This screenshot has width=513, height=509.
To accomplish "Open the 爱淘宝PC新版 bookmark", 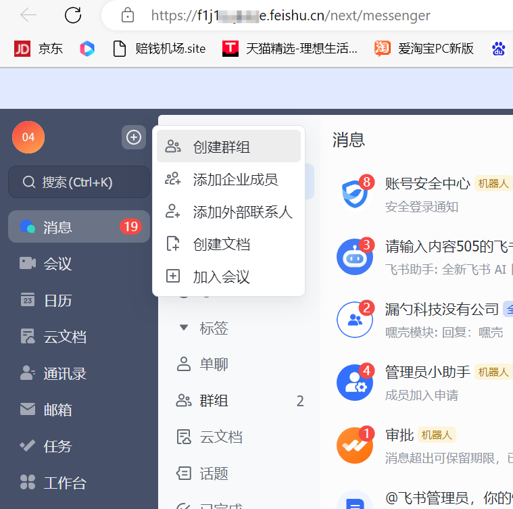I will click(x=424, y=49).
